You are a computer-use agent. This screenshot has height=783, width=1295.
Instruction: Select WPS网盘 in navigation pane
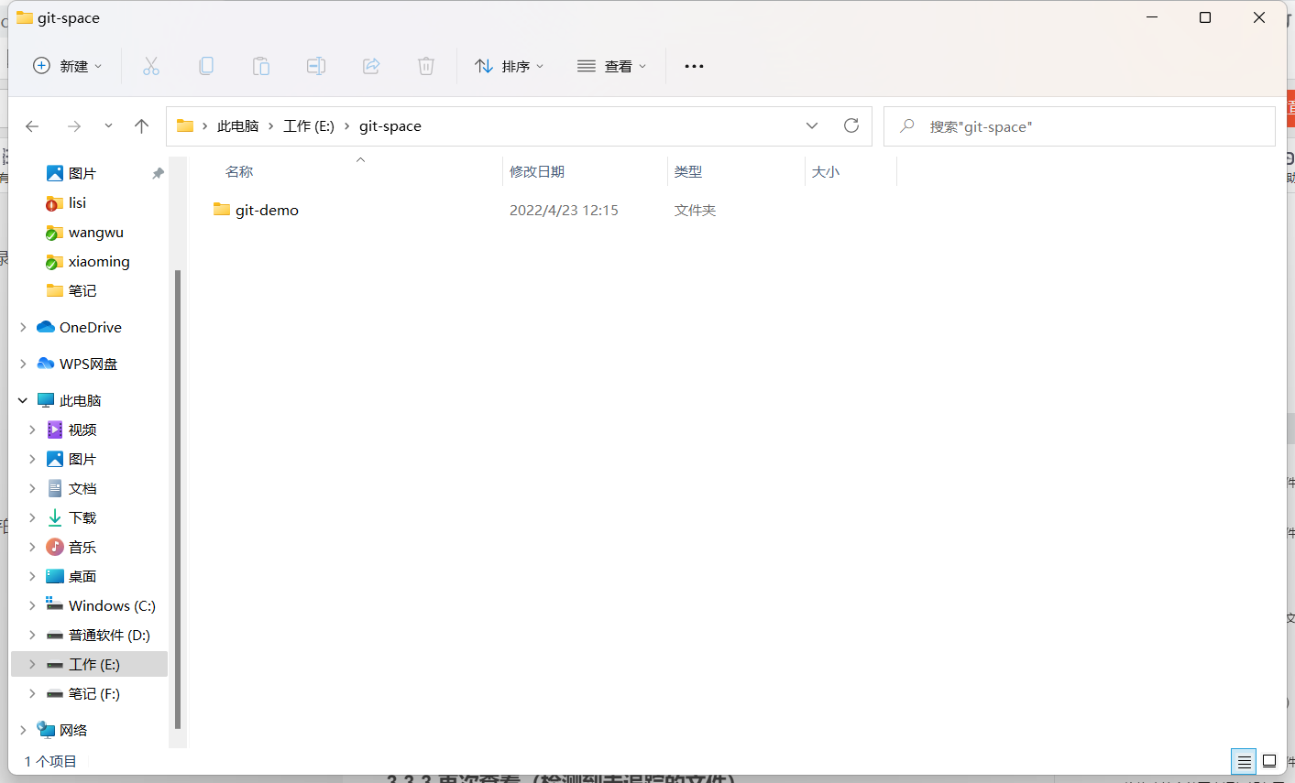88,364
